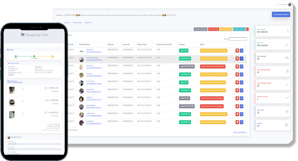Image resolution: width=298 pixels, height=161 pixels.
Task: Filter orders by Payment Confirmed
Action: coord(226,29)
